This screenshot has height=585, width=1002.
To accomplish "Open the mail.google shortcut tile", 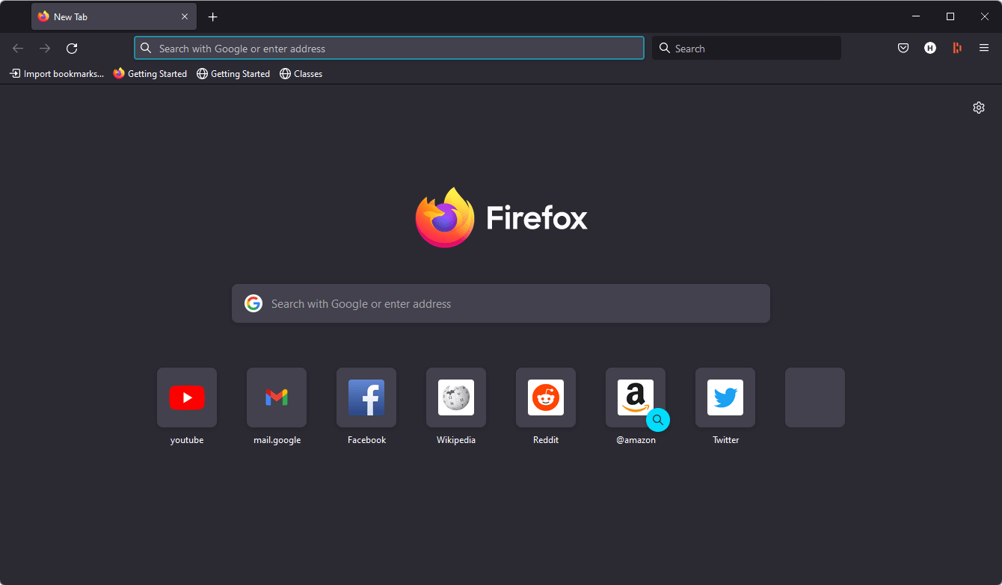I will 277,397.
